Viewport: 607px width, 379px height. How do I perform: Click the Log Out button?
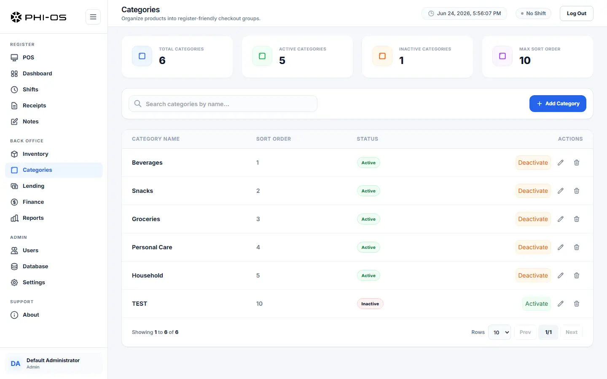(x=576, y=13)
